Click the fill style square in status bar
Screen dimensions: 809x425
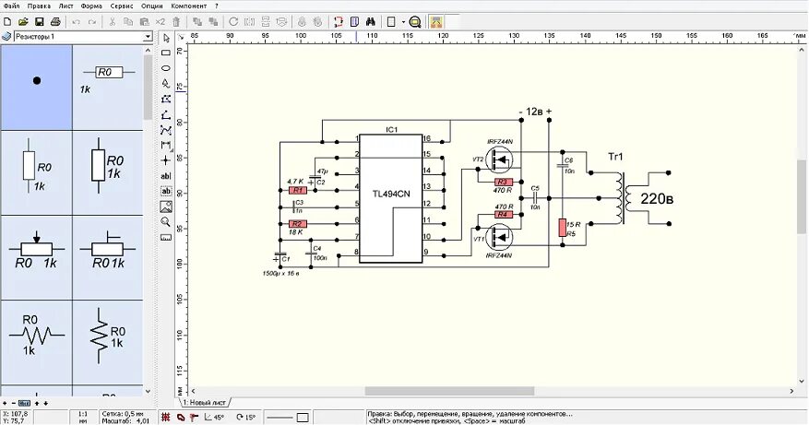[x=303, y=418]
